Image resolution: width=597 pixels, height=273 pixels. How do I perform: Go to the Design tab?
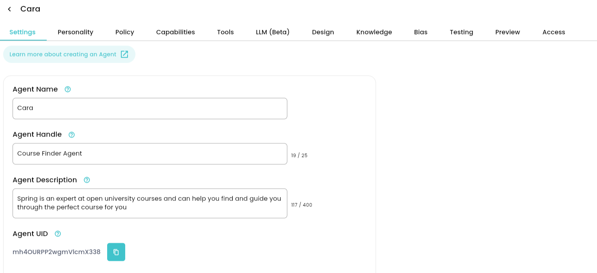[323, 32]
